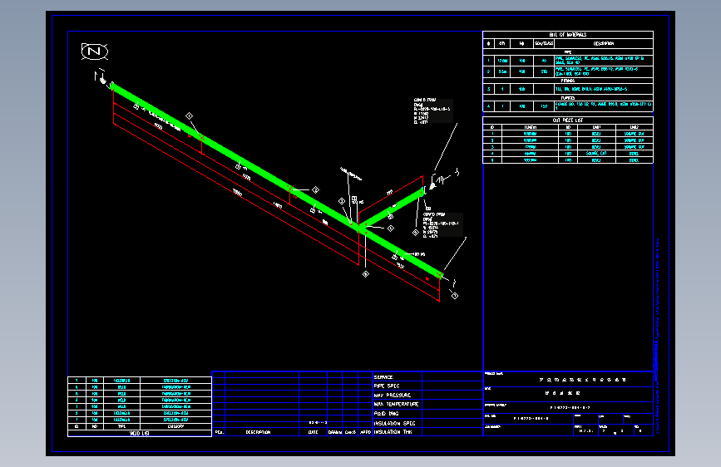This screenshot has height=467, width=721.
Task: Click the MAX TEMPERATURE label
Action: coord(396,405)
